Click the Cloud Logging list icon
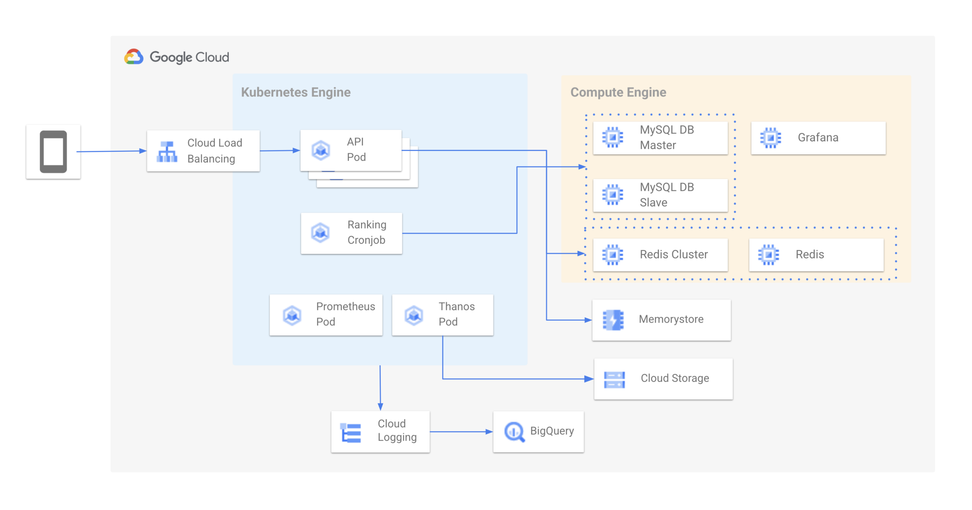Image resolution: width=972 pixels, height=510 pixels. coord(350,432)
